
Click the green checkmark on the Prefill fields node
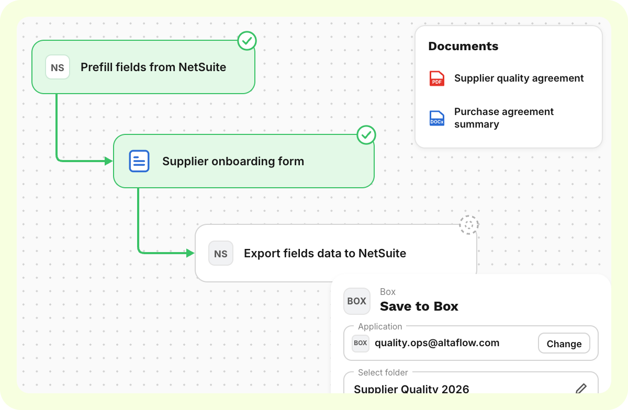coord(247,41)
